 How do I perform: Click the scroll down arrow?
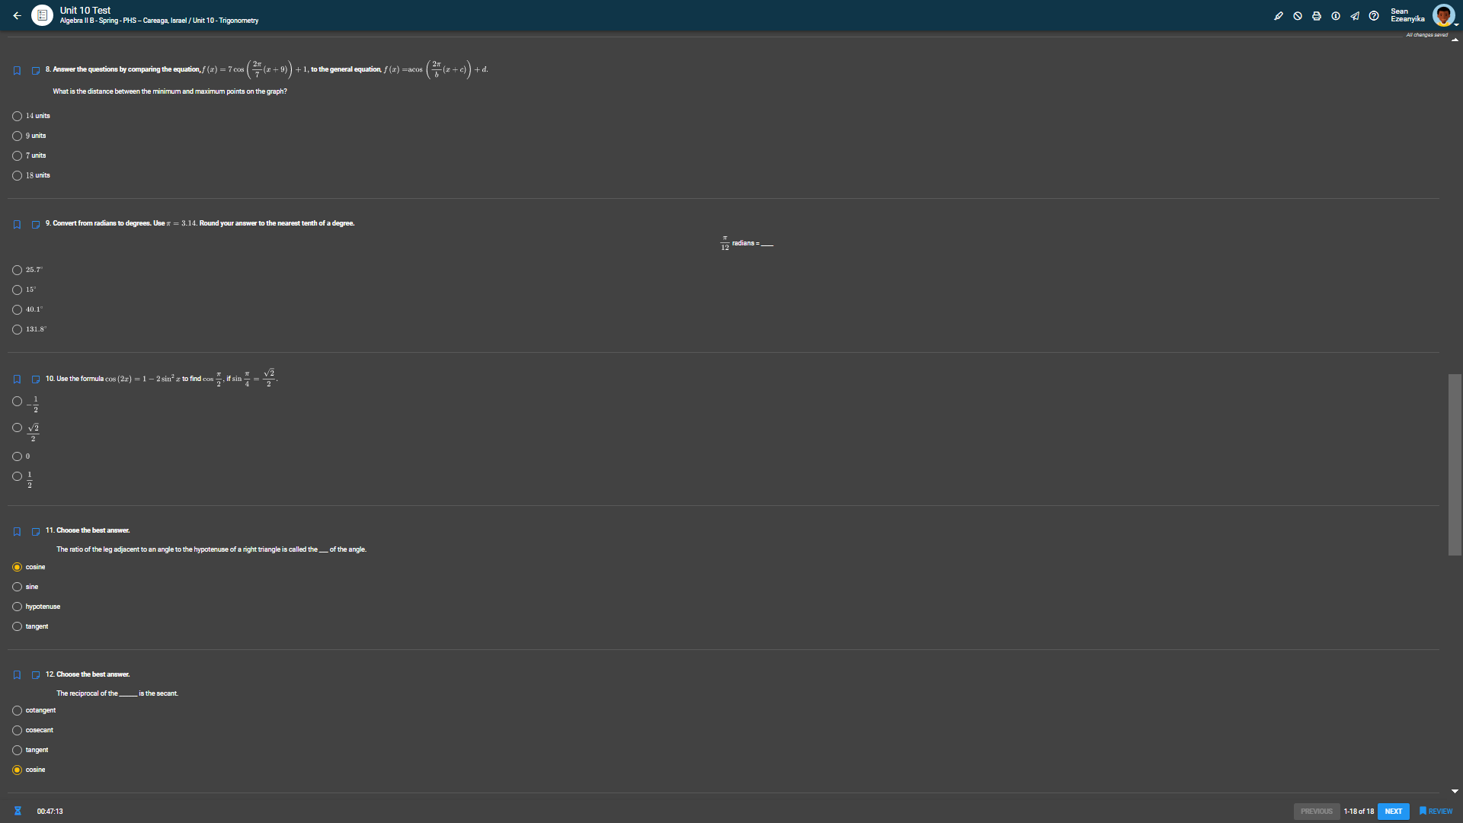tap(1455, 792)
